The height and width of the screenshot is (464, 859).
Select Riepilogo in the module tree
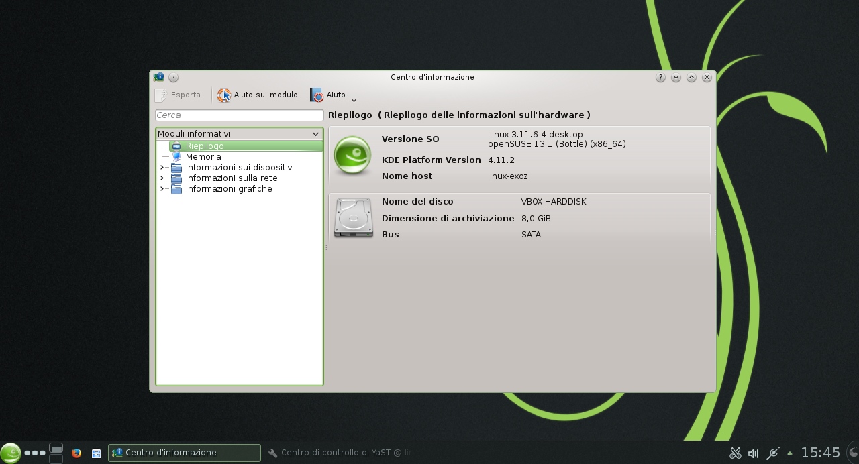click(205, 146)
